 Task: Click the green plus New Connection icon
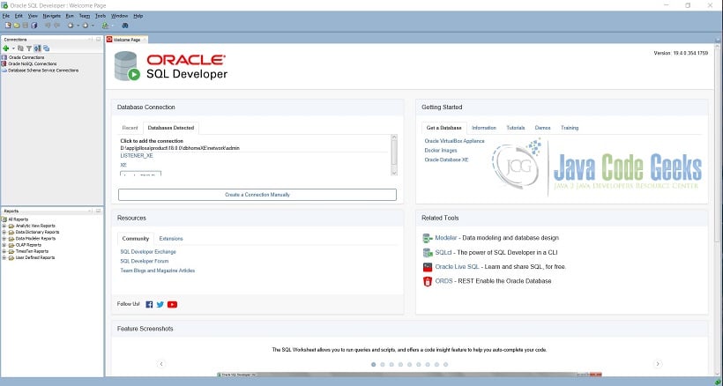(x=6, y=48)
